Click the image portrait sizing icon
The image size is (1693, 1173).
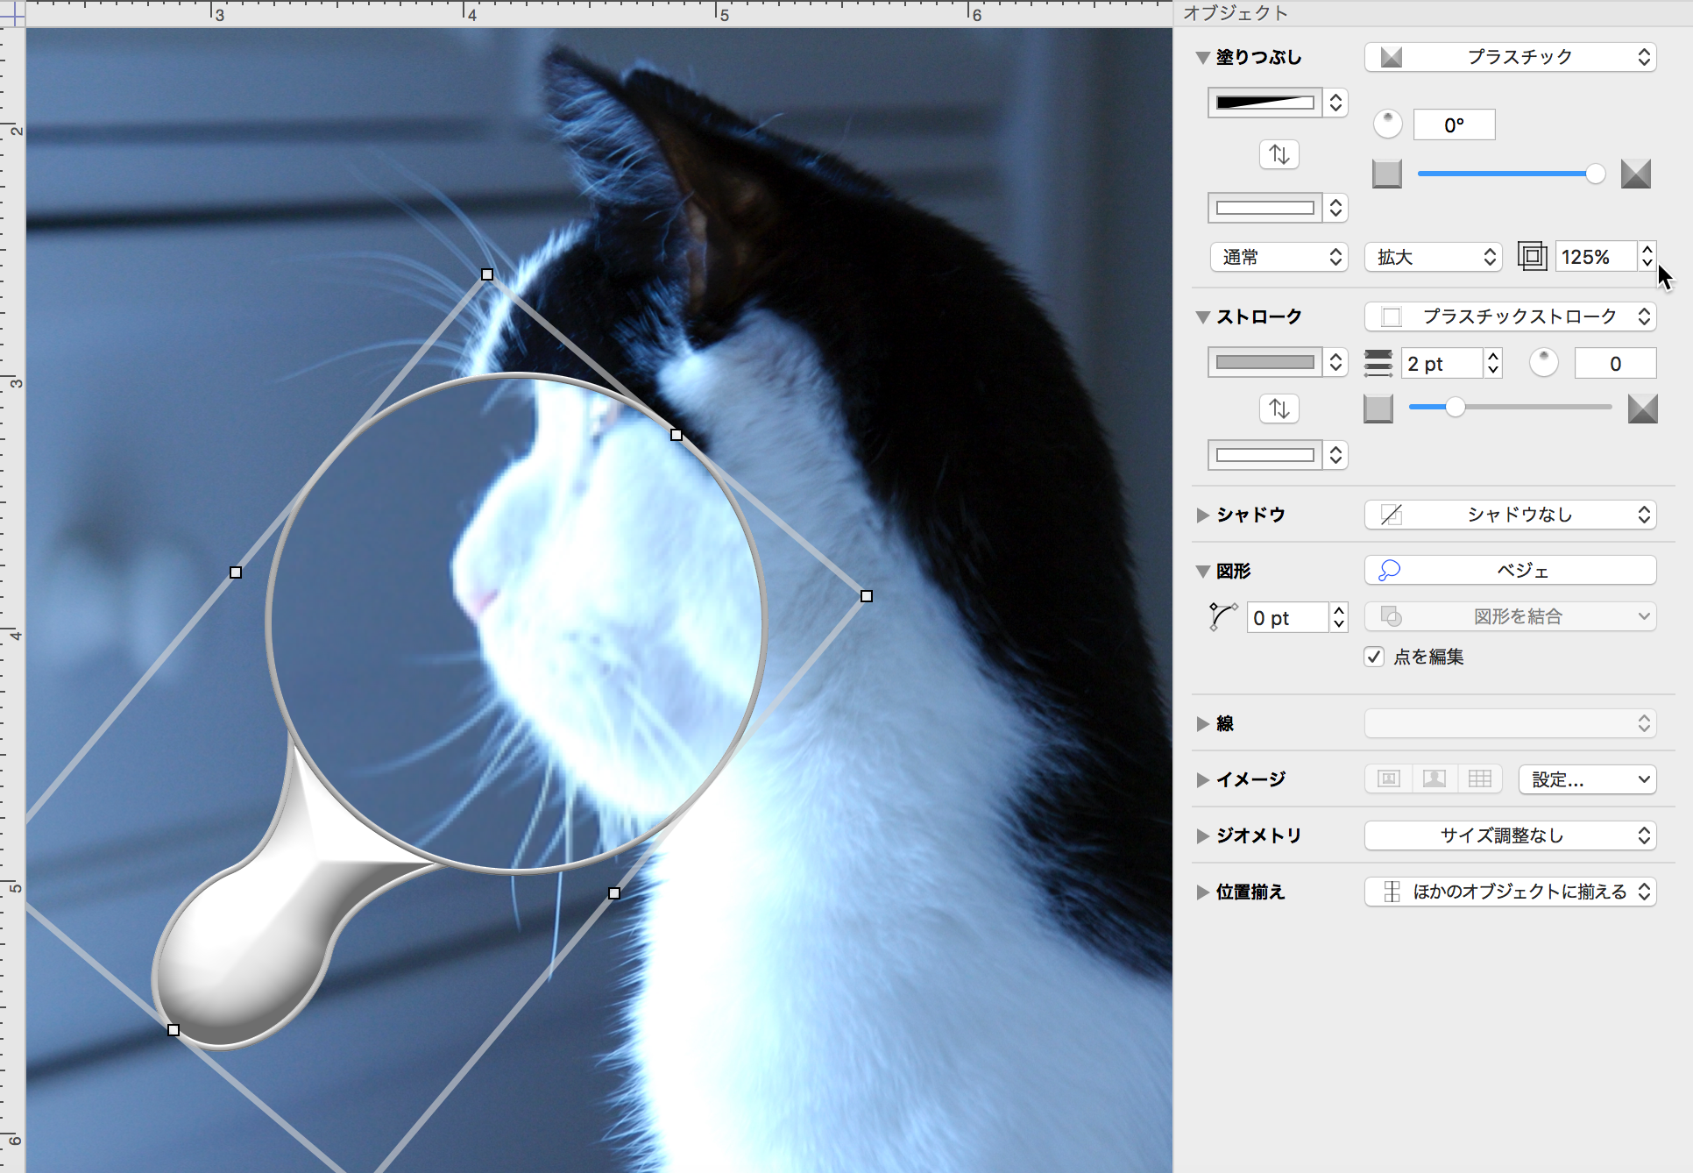[x=1434, y=778]
